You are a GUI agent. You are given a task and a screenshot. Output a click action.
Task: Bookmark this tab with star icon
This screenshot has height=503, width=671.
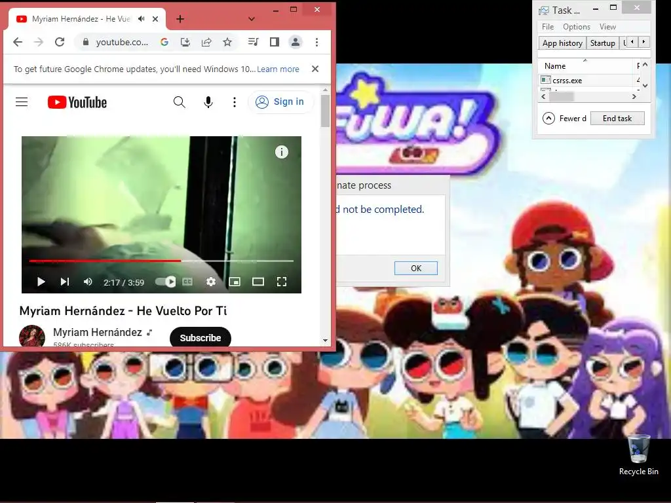[x=227, y=42]
